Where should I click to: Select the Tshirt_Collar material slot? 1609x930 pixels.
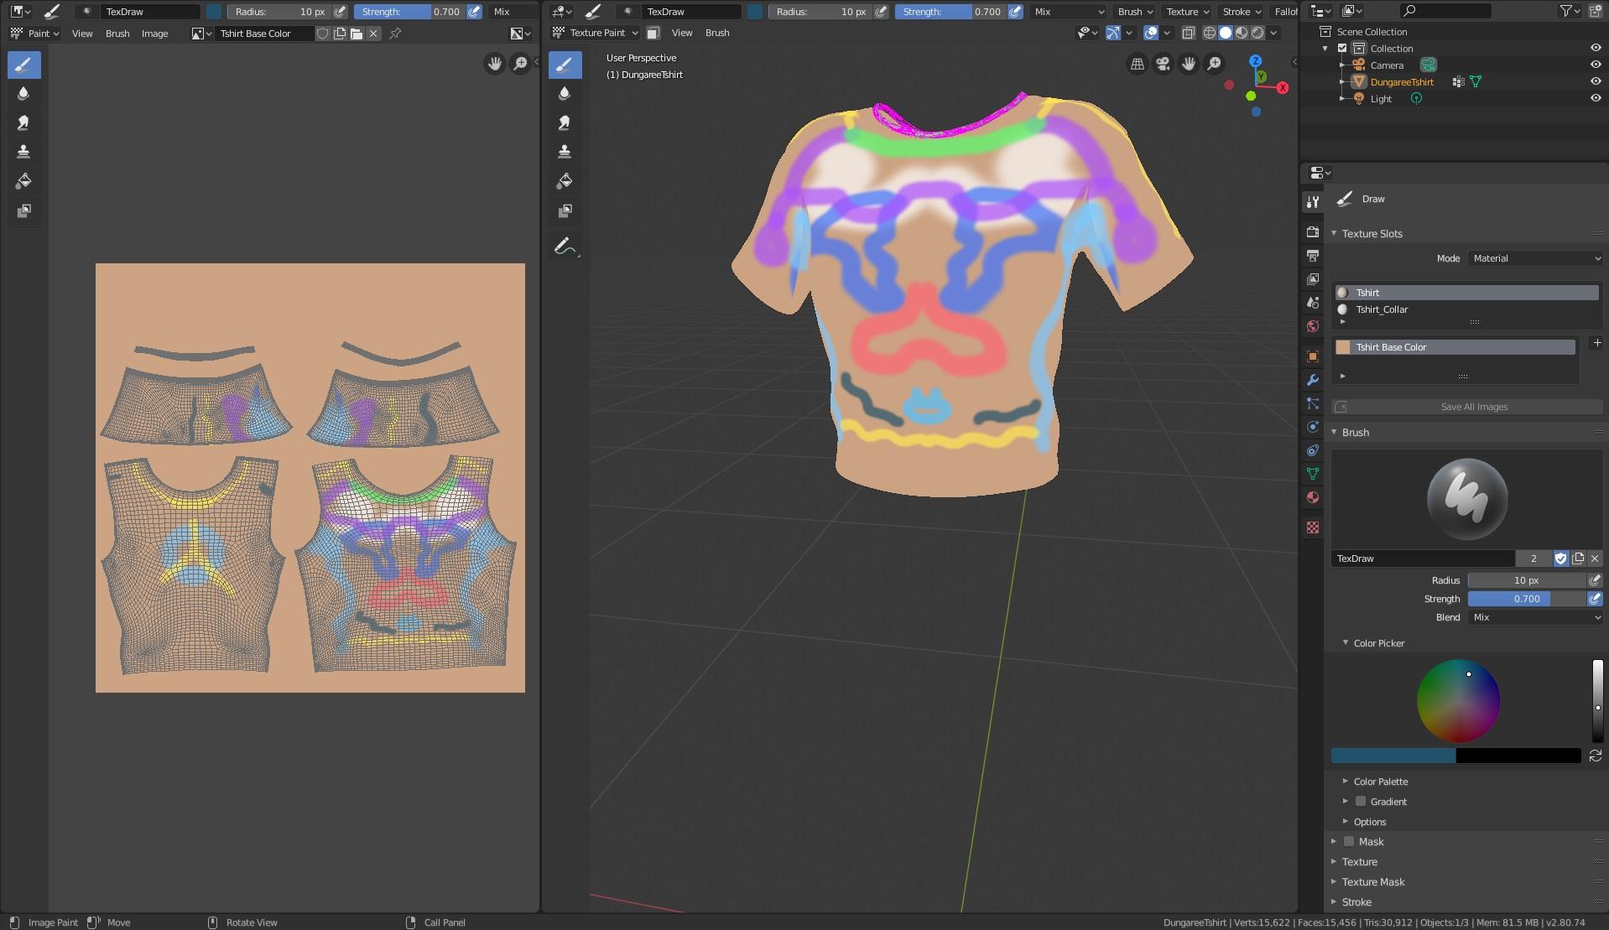pyautogui.click(x=1466, y=309)
